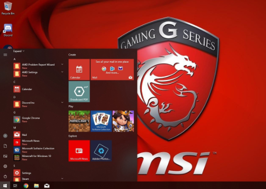Launch Microsoft Solitaire Collection tile

pyautogui.click(x=101, y=121)
